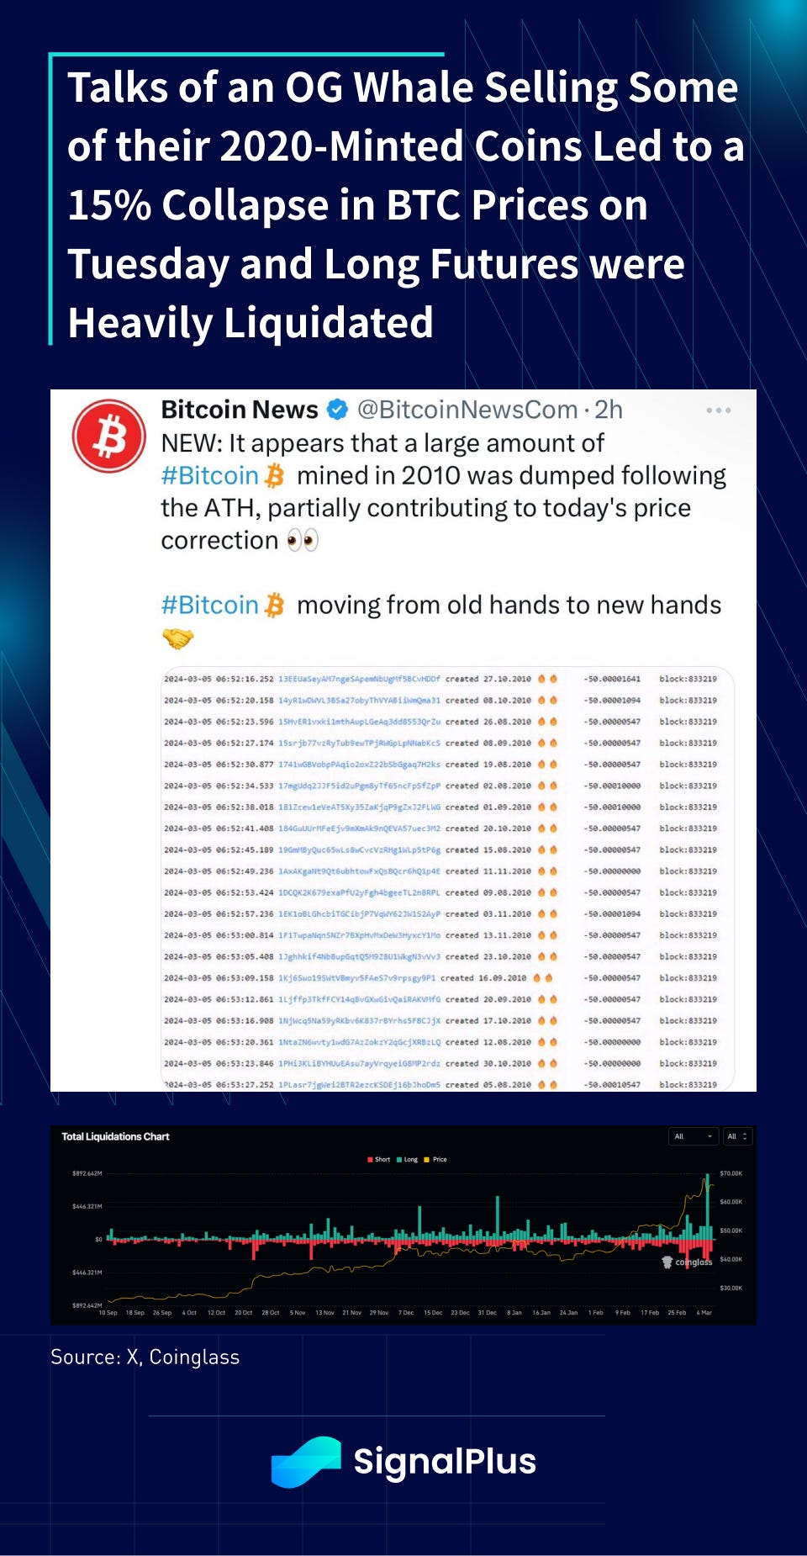Open the second 'All' stepper dropdown
The height and width of the screenshot is (1556, 807).
point(737,1136)
